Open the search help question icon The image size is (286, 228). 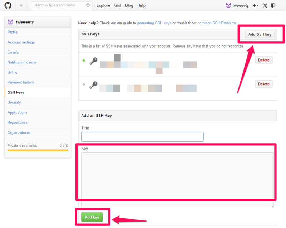click(88, 5)
